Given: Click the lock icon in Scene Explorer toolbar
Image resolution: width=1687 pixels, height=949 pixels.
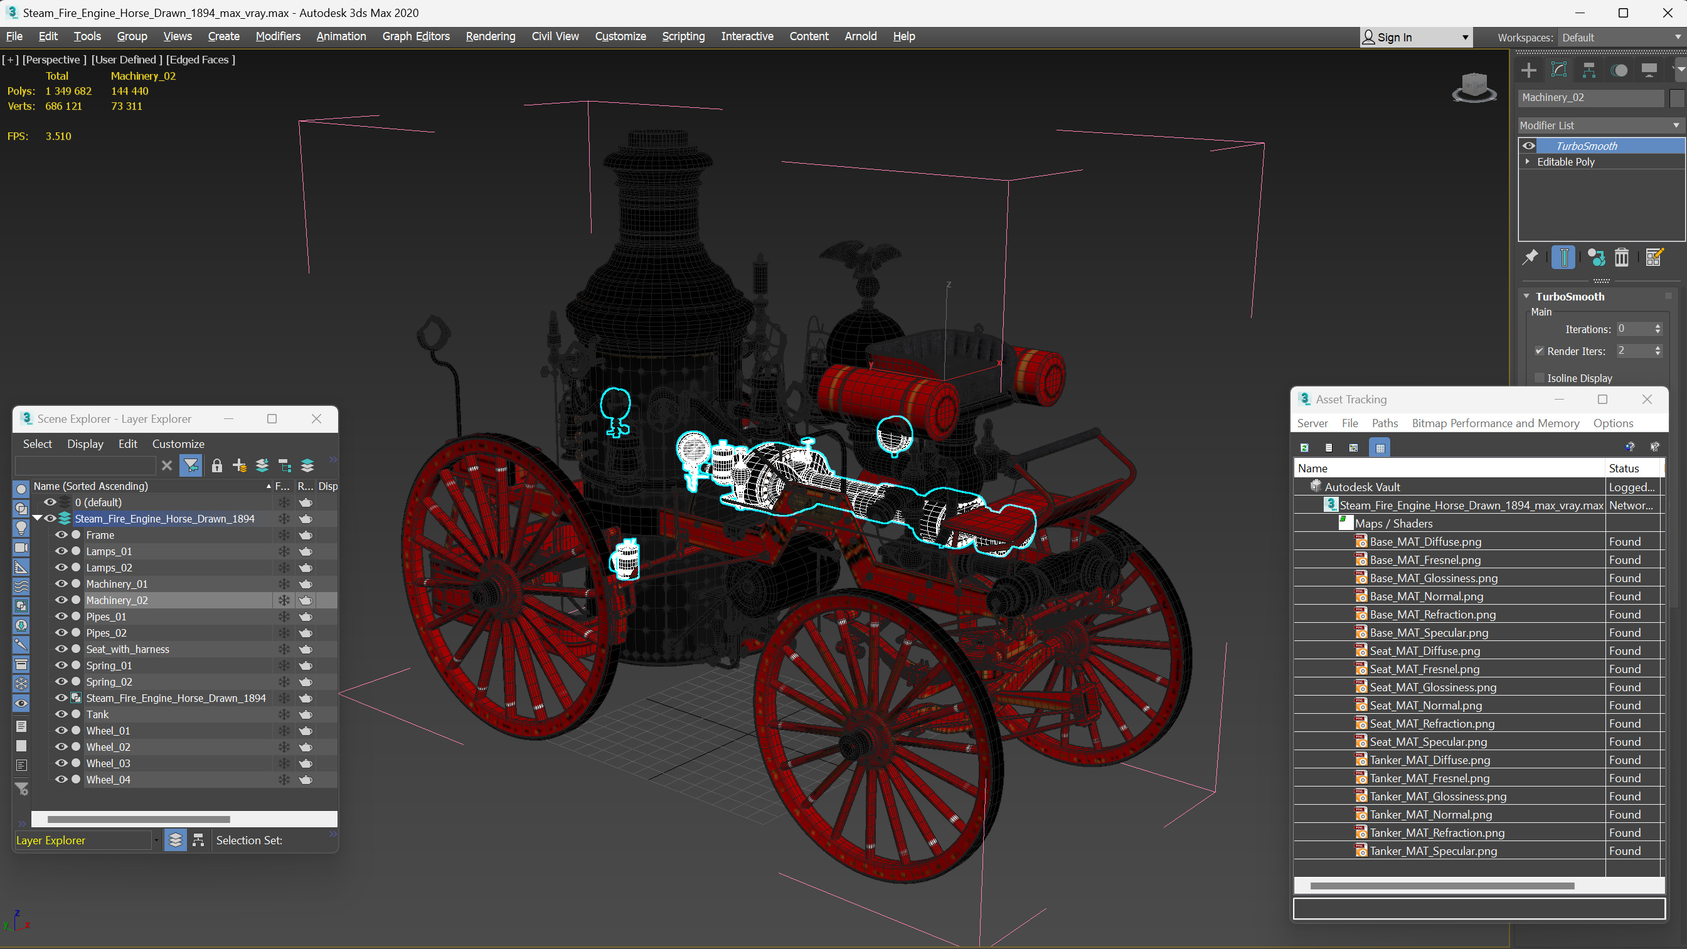Looking at the screenshot, I should pyautogui.click(x=217, y=465).
